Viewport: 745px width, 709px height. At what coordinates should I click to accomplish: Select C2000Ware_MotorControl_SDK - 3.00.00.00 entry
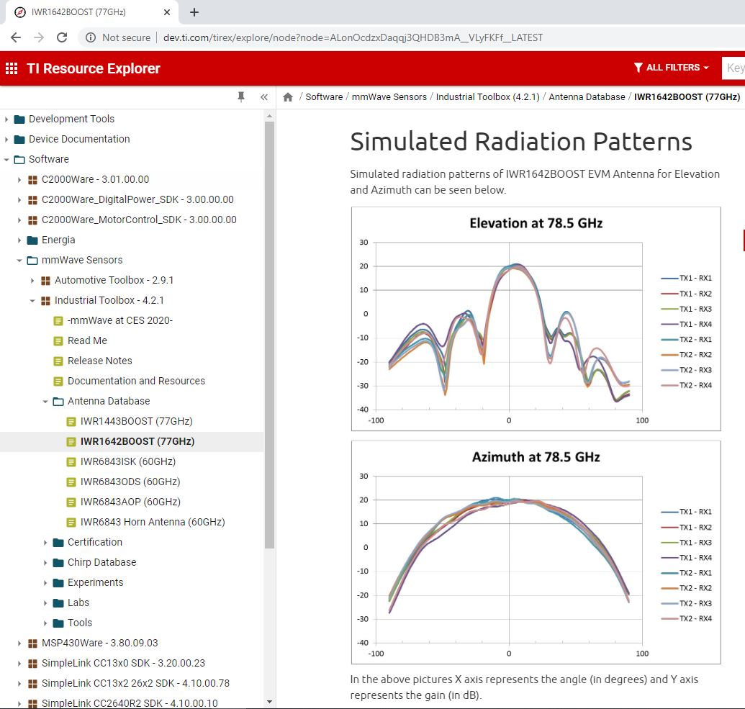(139, 220)
